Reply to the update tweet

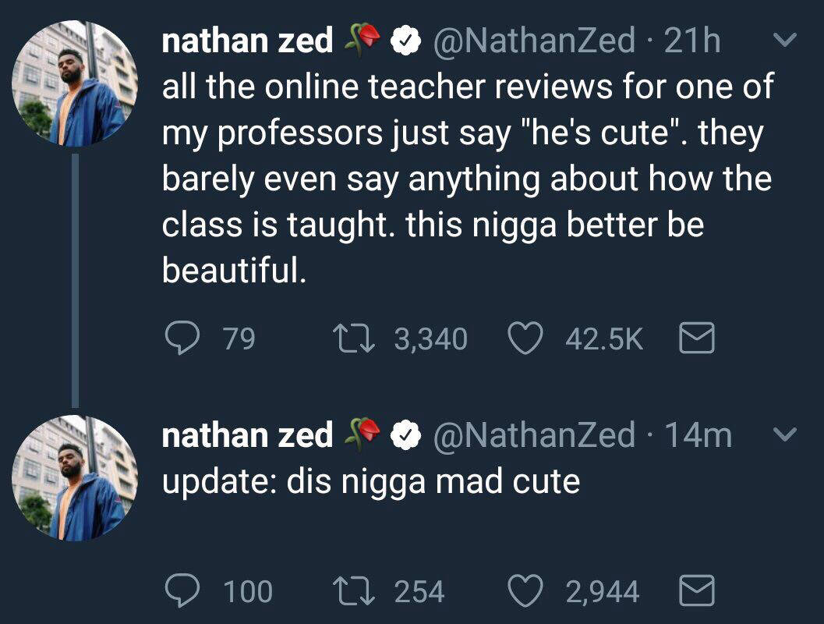pyautogui.click(x=182, y=590)
